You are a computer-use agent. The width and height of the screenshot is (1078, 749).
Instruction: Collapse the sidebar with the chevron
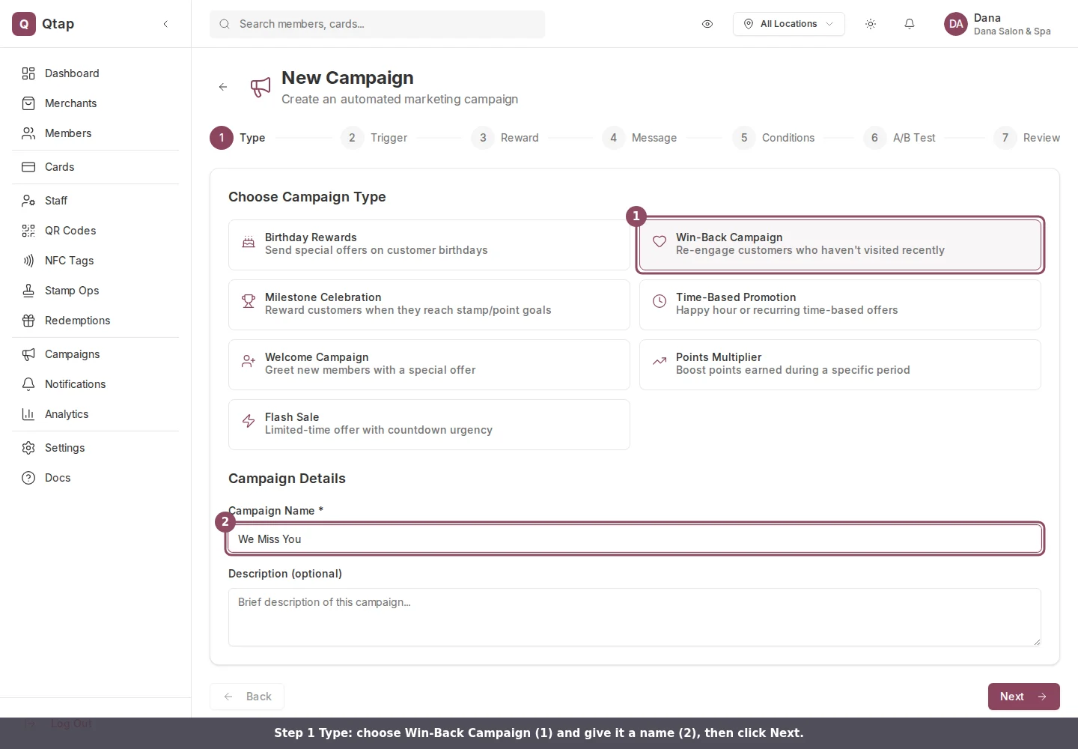[165, 24]
